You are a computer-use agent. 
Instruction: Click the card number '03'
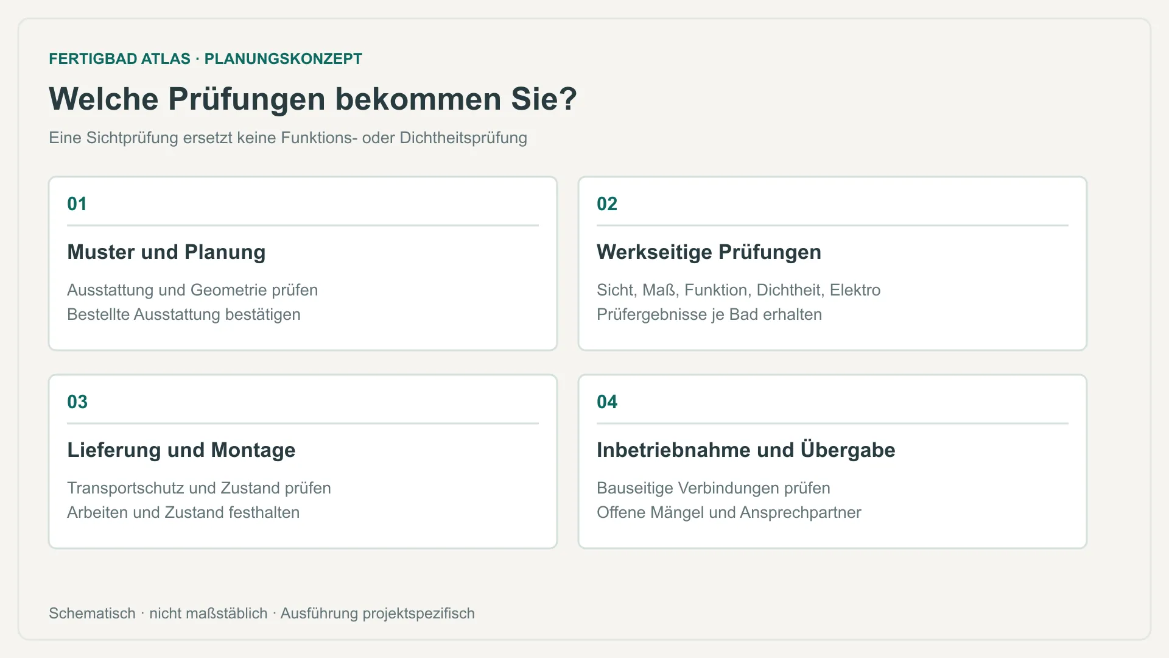coord(77,402)
